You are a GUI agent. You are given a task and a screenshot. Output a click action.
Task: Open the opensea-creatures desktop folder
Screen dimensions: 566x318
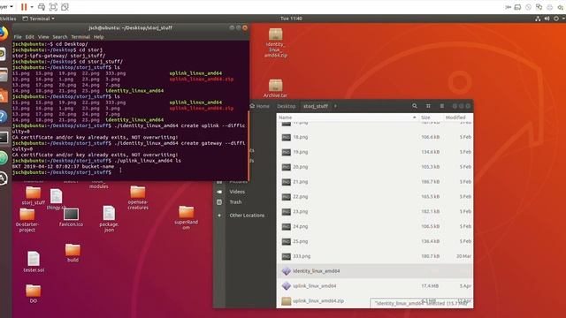pos(138,198)
